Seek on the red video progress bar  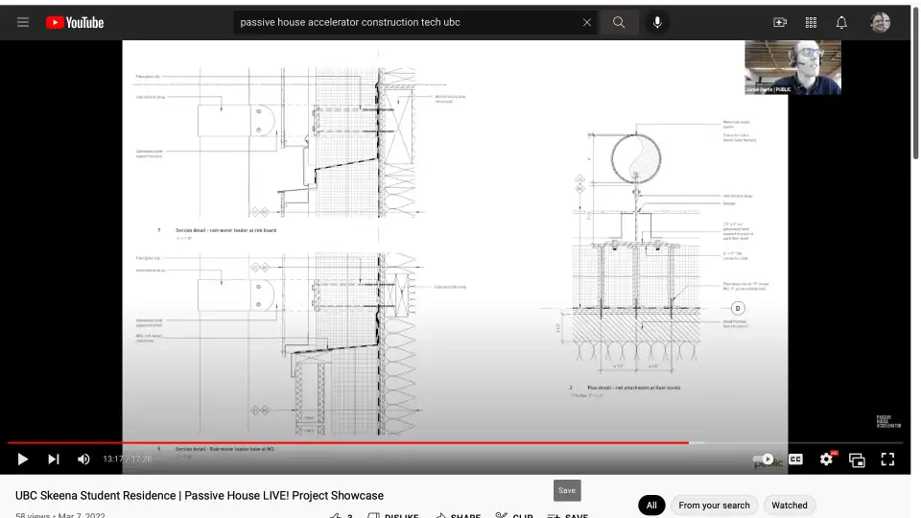click(x=384, y=443)
